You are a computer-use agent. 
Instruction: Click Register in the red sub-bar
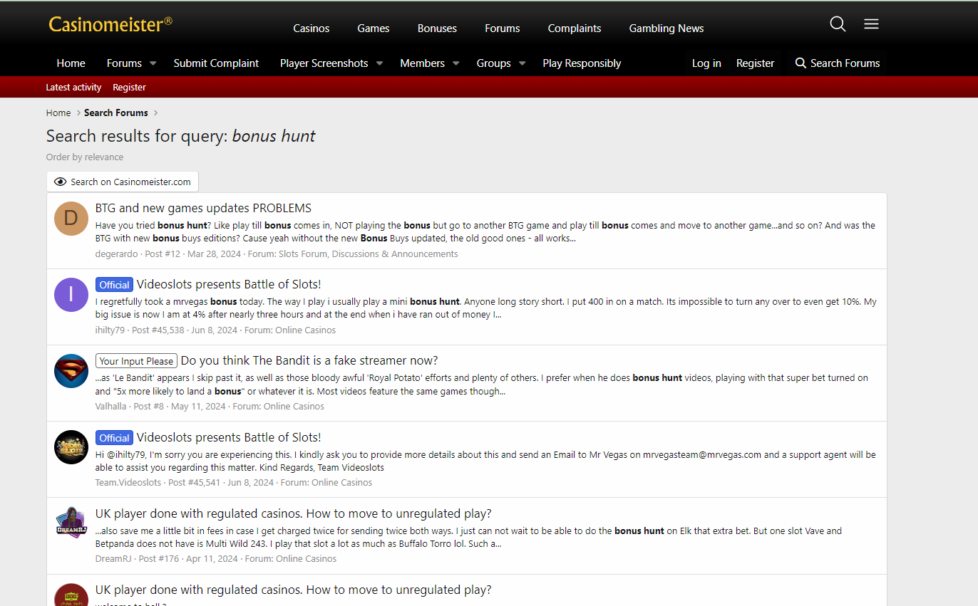point(129,88)
